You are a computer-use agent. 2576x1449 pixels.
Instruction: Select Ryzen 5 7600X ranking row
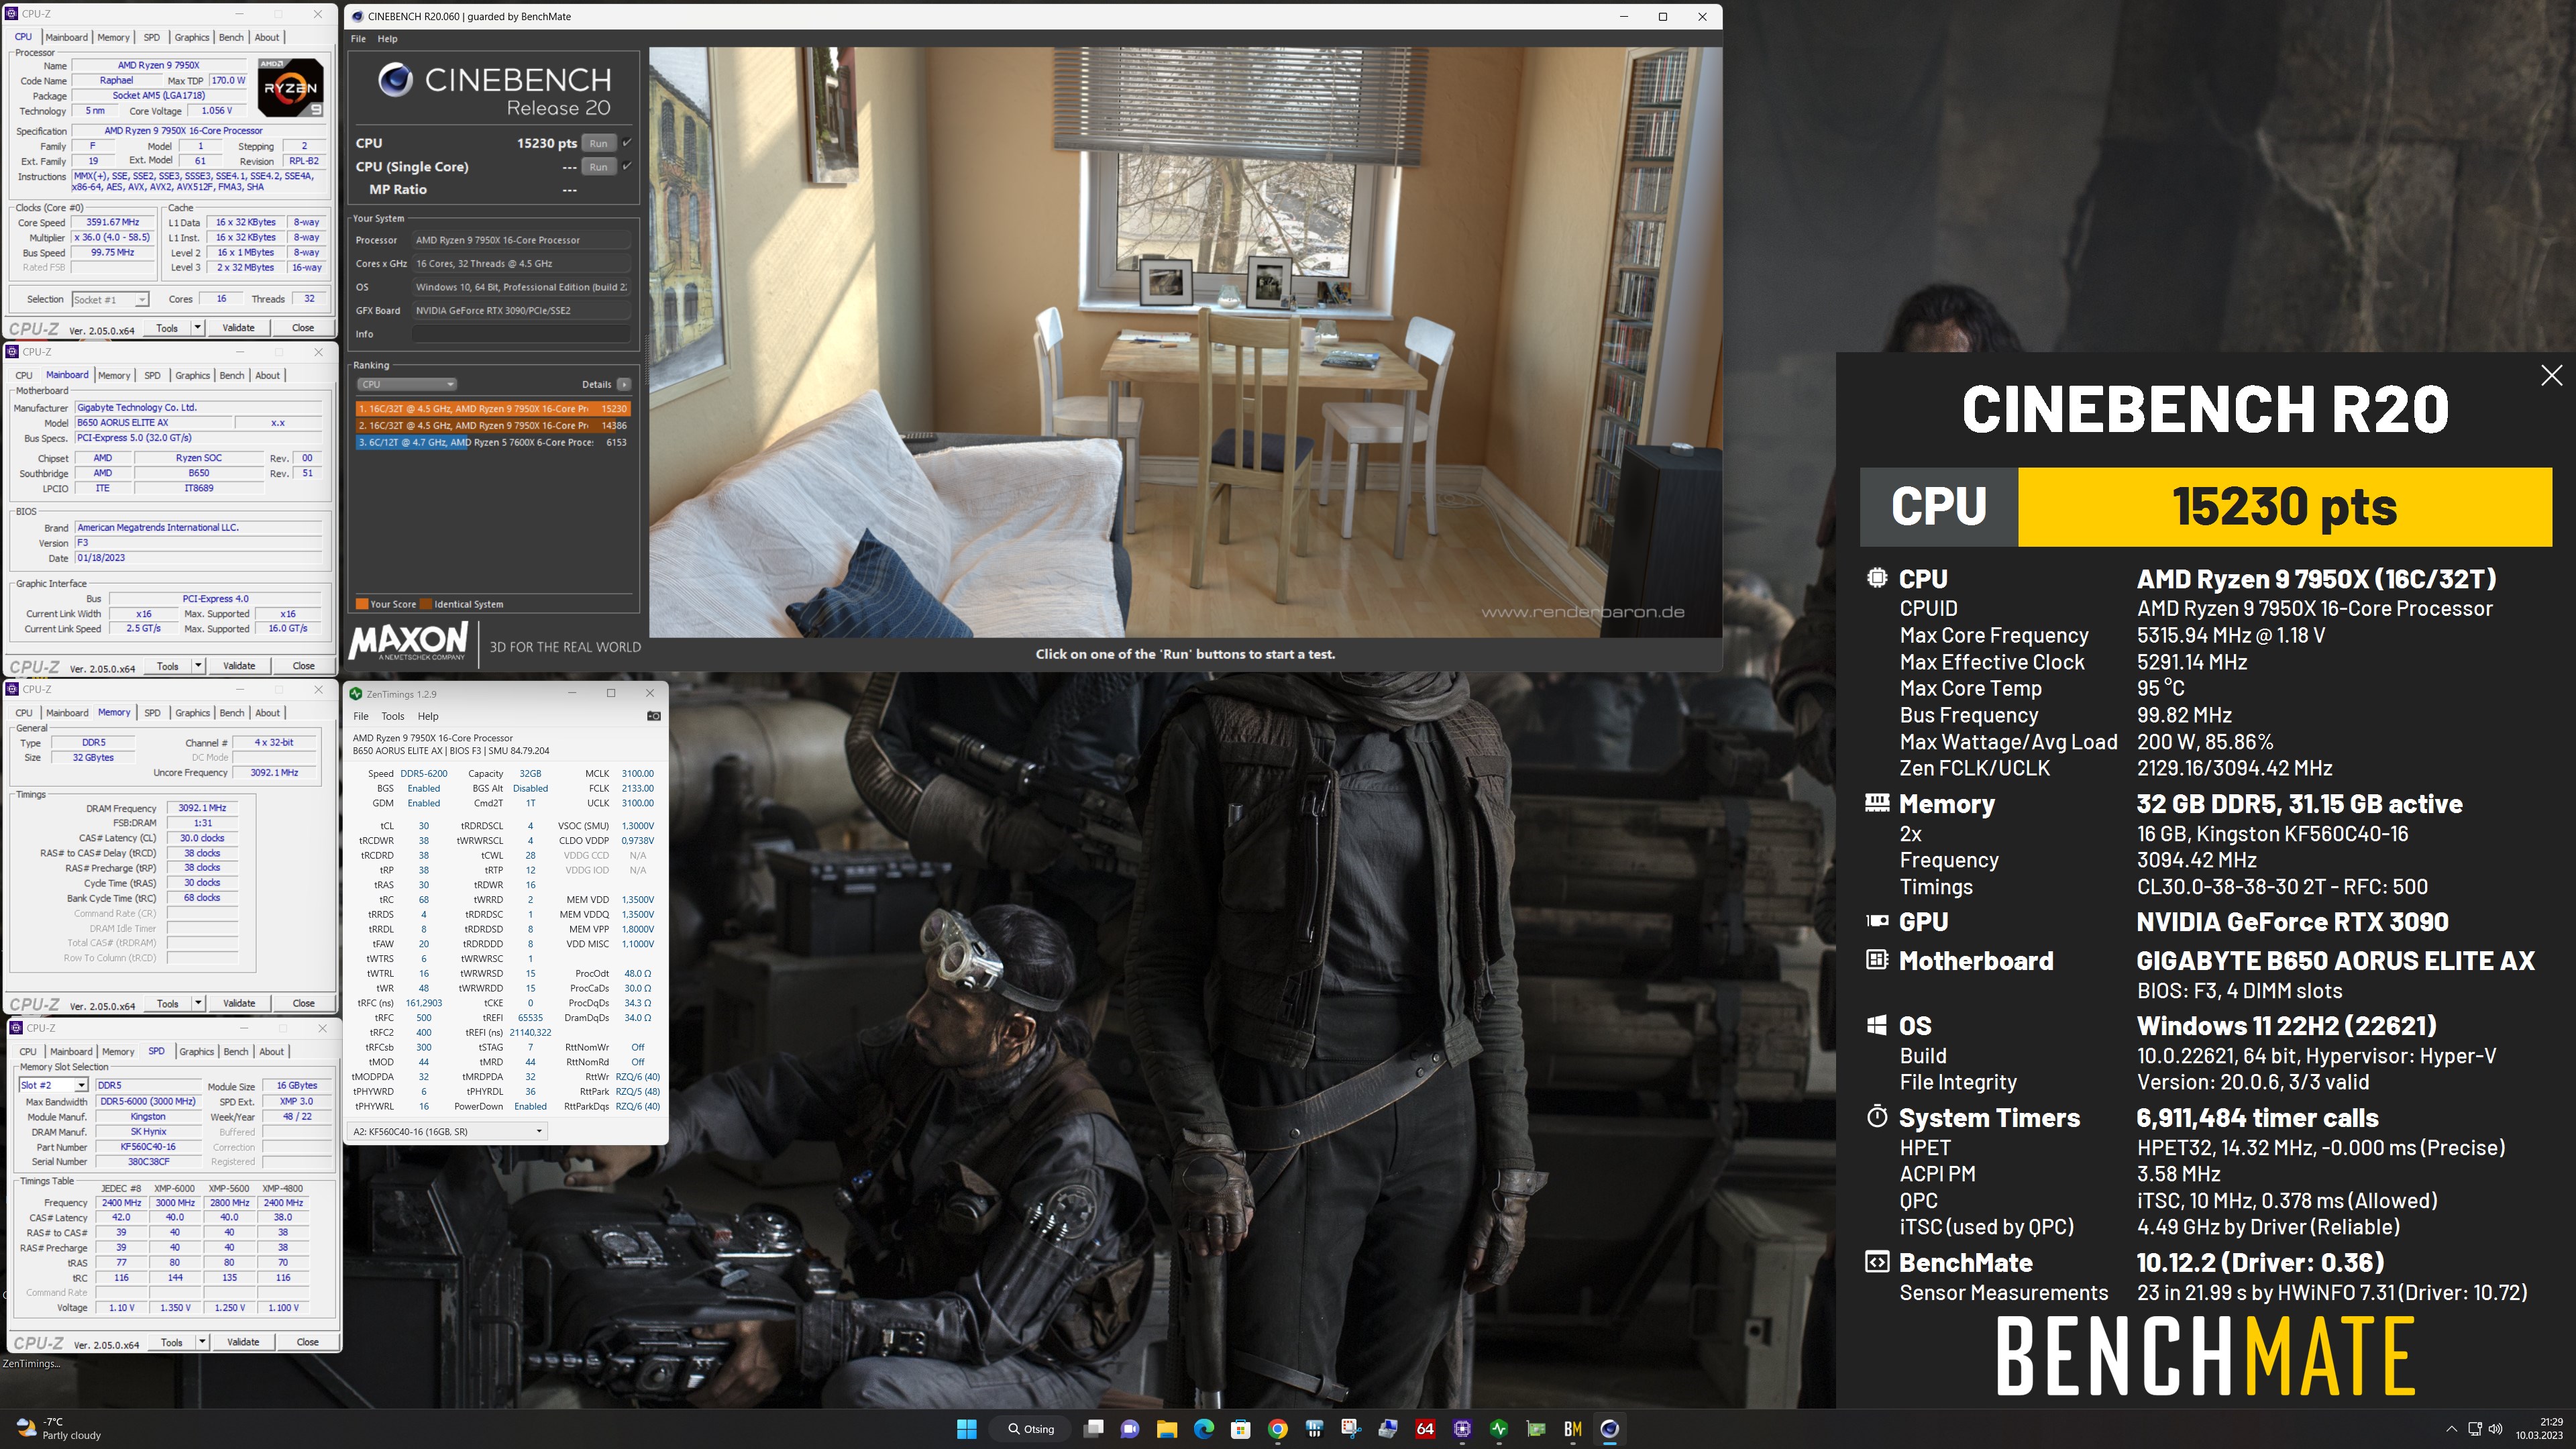[493, 442]
